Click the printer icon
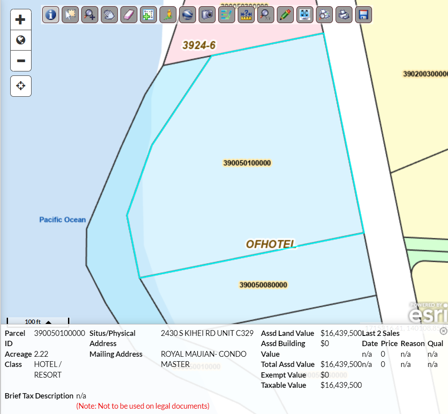This screenshot has height=414, width=448. [344, 15]
